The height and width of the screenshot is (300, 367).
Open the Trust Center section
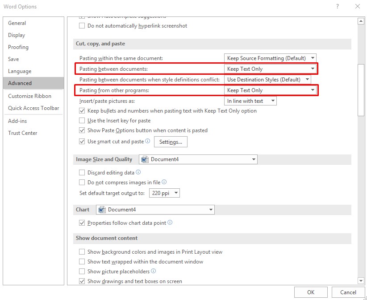coord(22,133)
